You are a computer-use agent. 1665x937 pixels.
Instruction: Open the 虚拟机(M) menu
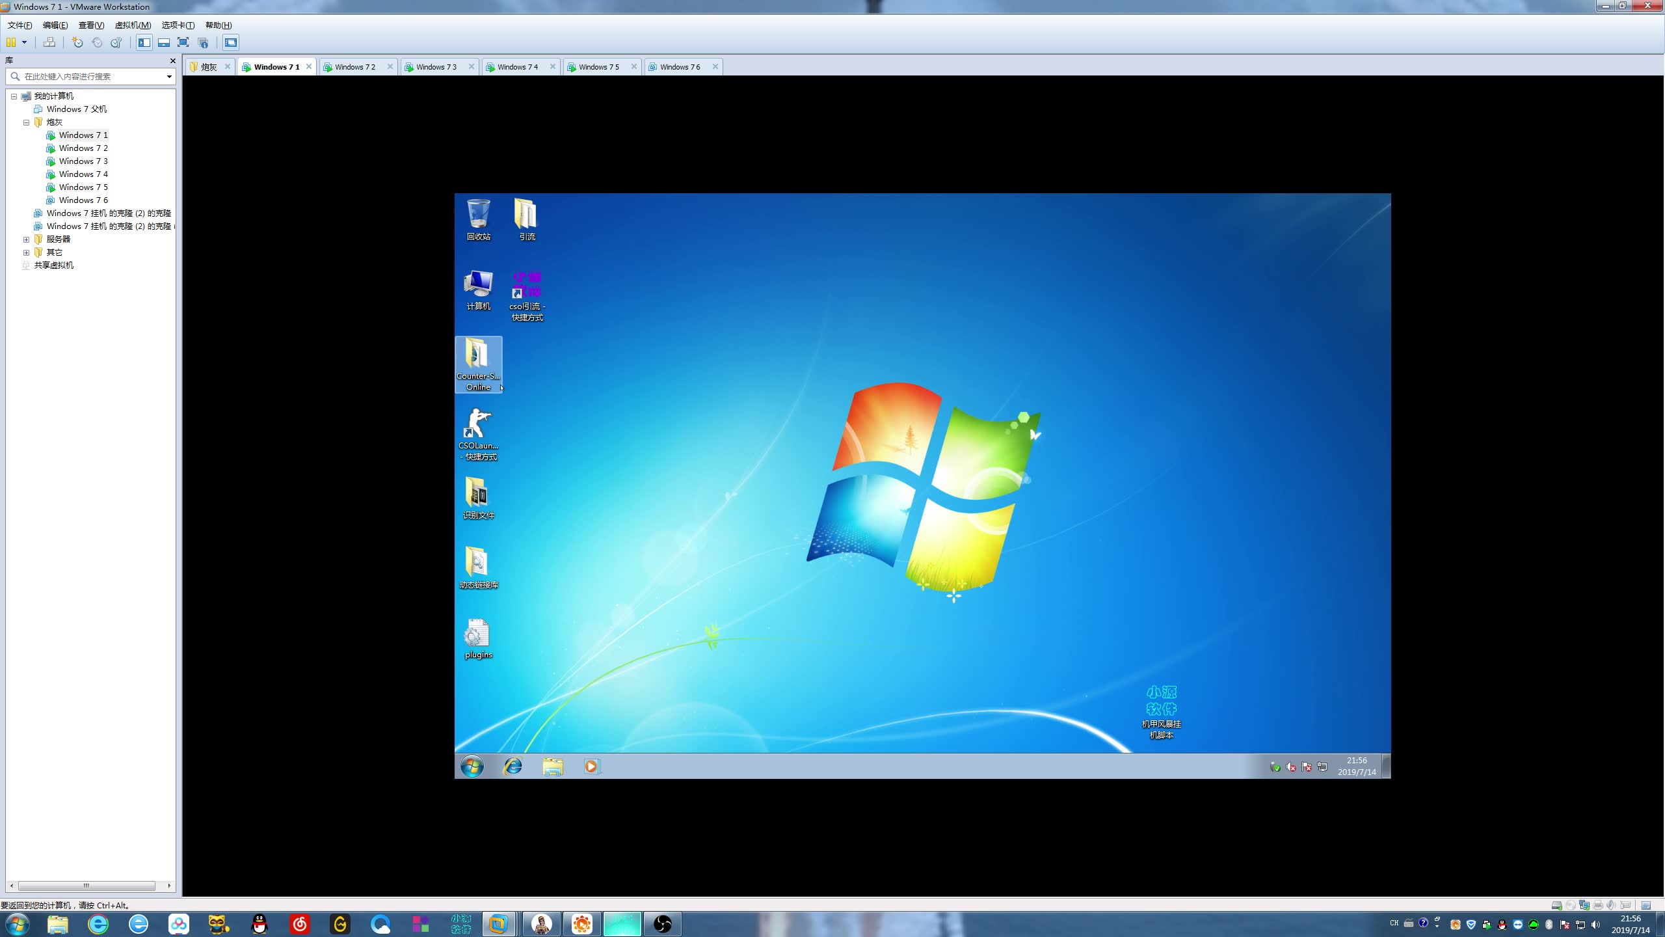[x=133, y=25]
